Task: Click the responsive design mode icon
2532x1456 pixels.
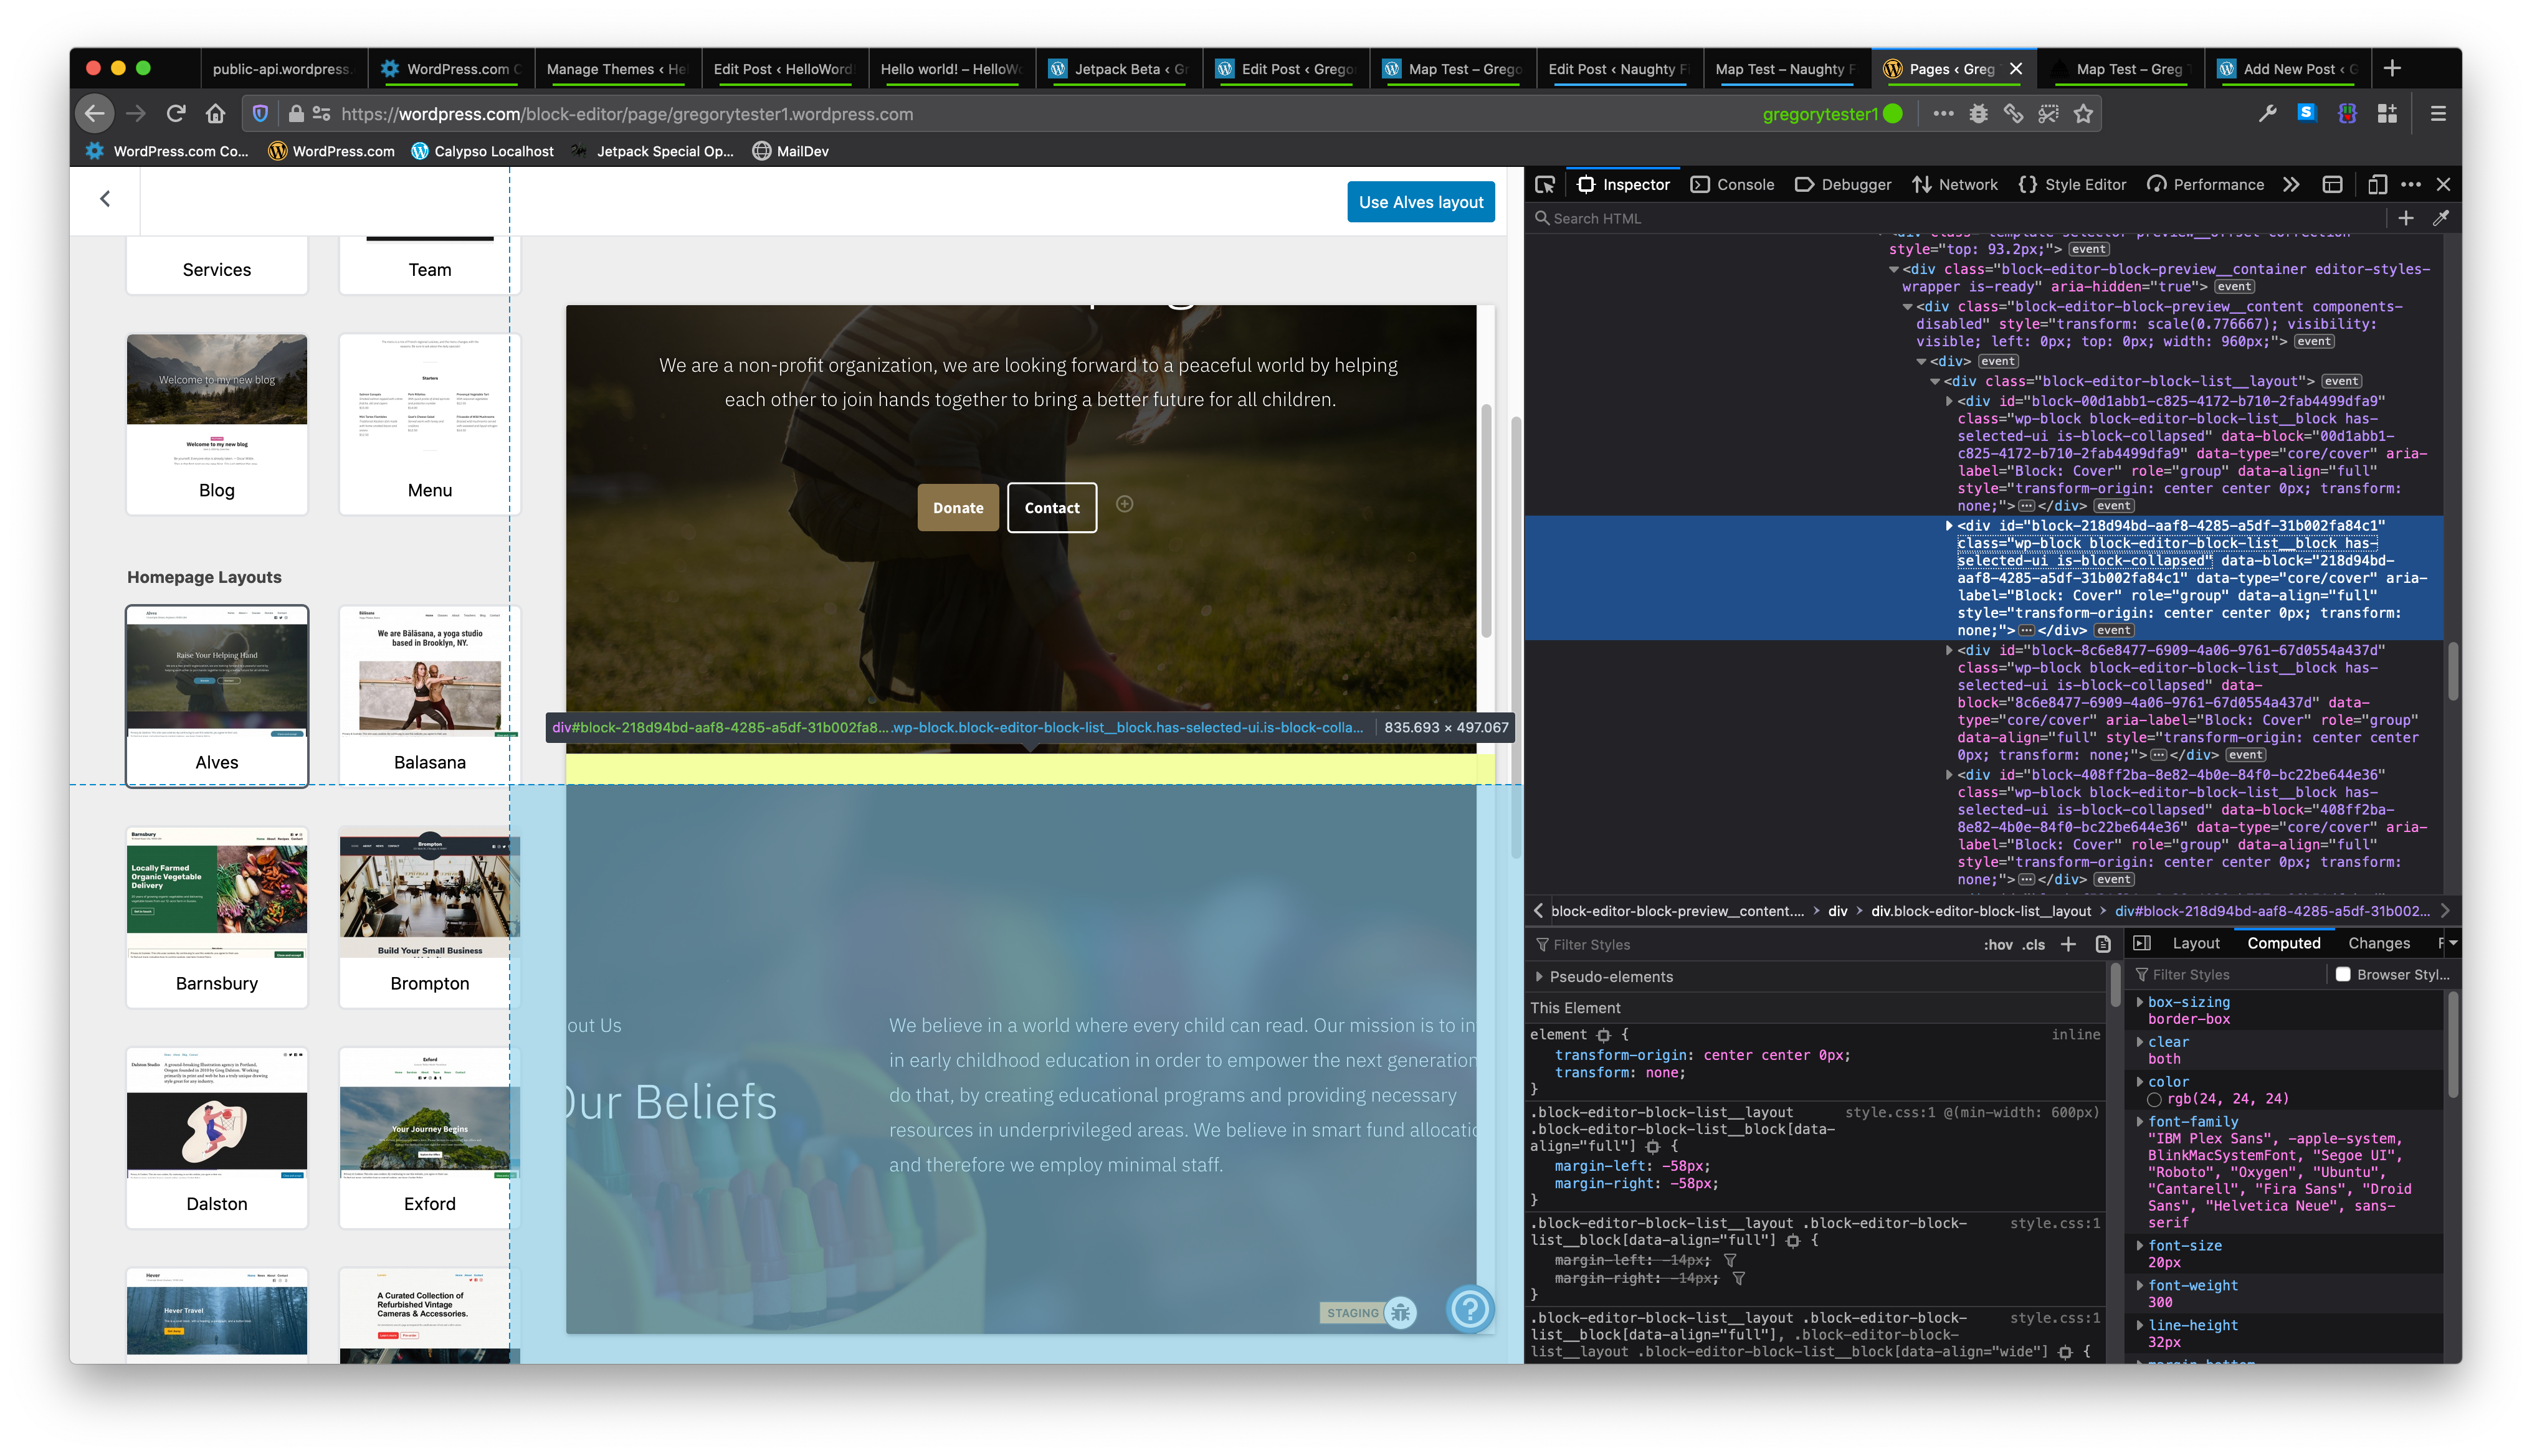Action: click(2377, 184)
